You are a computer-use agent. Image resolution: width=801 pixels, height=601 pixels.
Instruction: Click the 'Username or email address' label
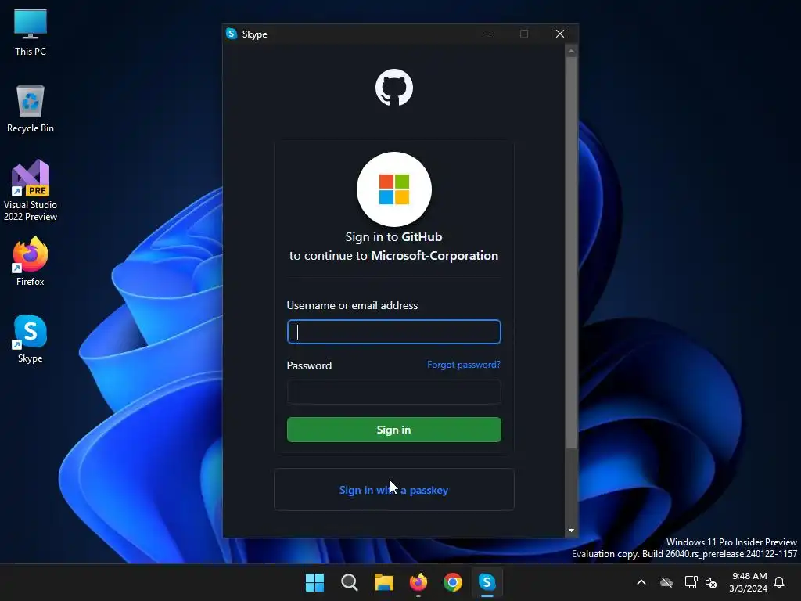pos(353,306)
